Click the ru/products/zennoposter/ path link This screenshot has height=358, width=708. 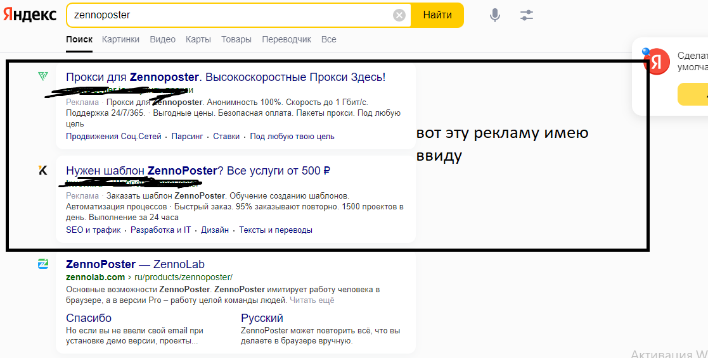[x=183, y=277]
